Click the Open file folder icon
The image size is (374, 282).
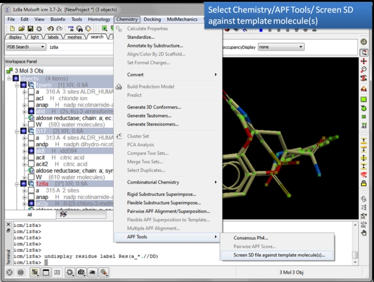[x=21, y=28]
